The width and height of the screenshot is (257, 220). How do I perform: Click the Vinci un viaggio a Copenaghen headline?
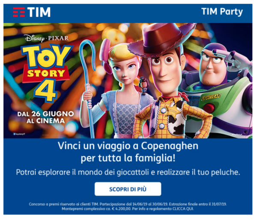point(128,152)
